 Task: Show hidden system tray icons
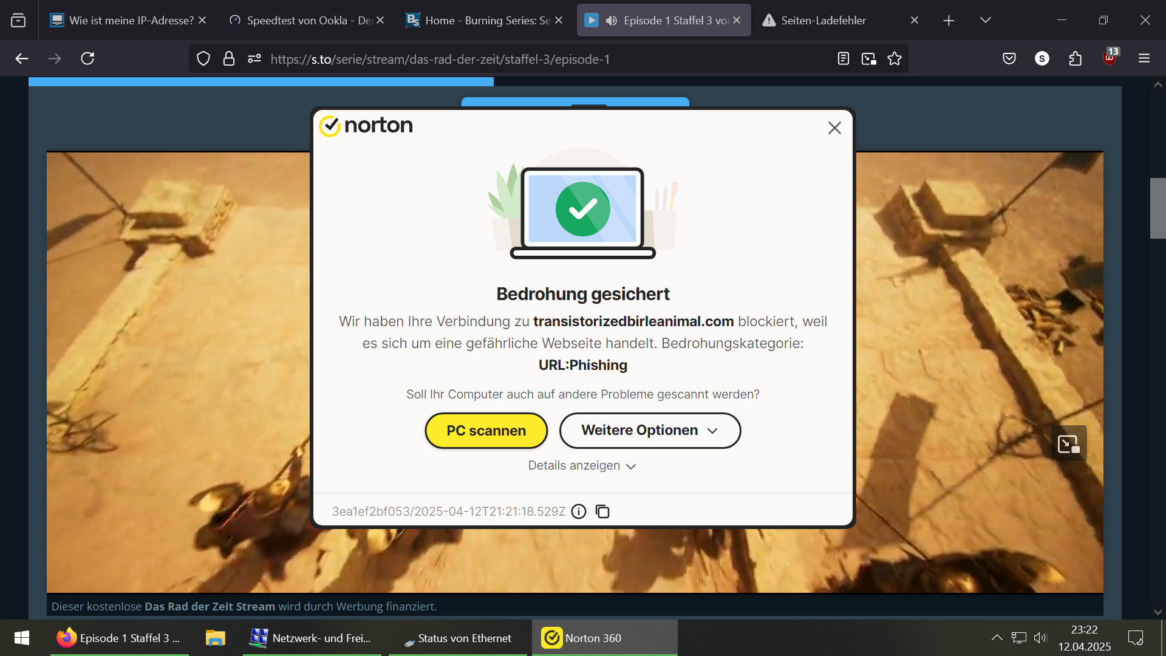click(997, 638)
